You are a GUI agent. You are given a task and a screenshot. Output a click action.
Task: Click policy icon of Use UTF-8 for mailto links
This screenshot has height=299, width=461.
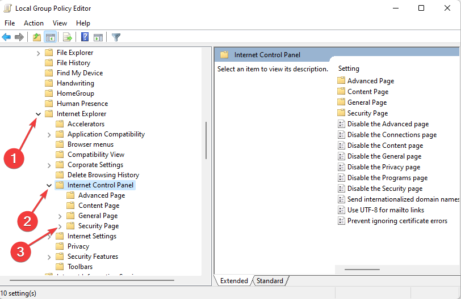(x=341, y=210)
